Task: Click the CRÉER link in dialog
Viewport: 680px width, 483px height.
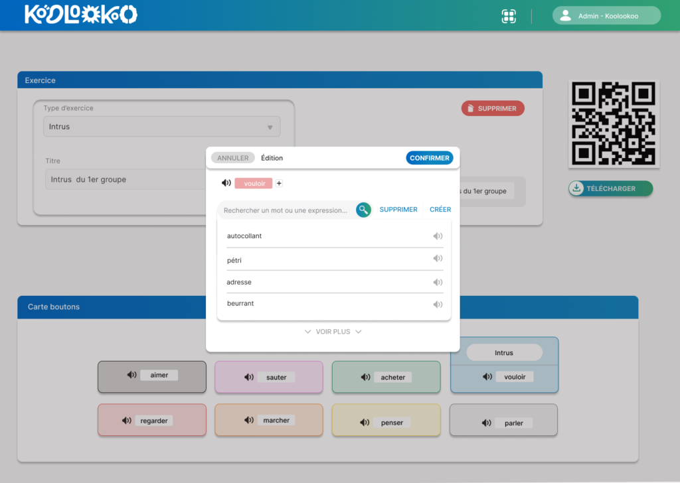Action: (440, 210)
